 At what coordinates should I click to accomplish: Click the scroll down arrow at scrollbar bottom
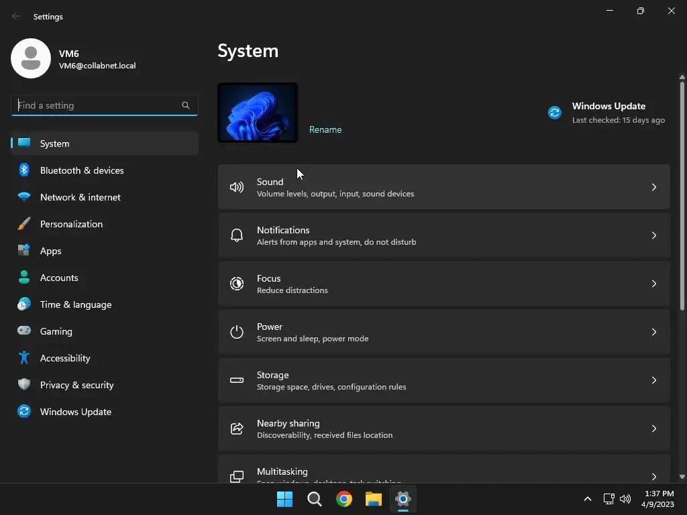coord(682,477)
